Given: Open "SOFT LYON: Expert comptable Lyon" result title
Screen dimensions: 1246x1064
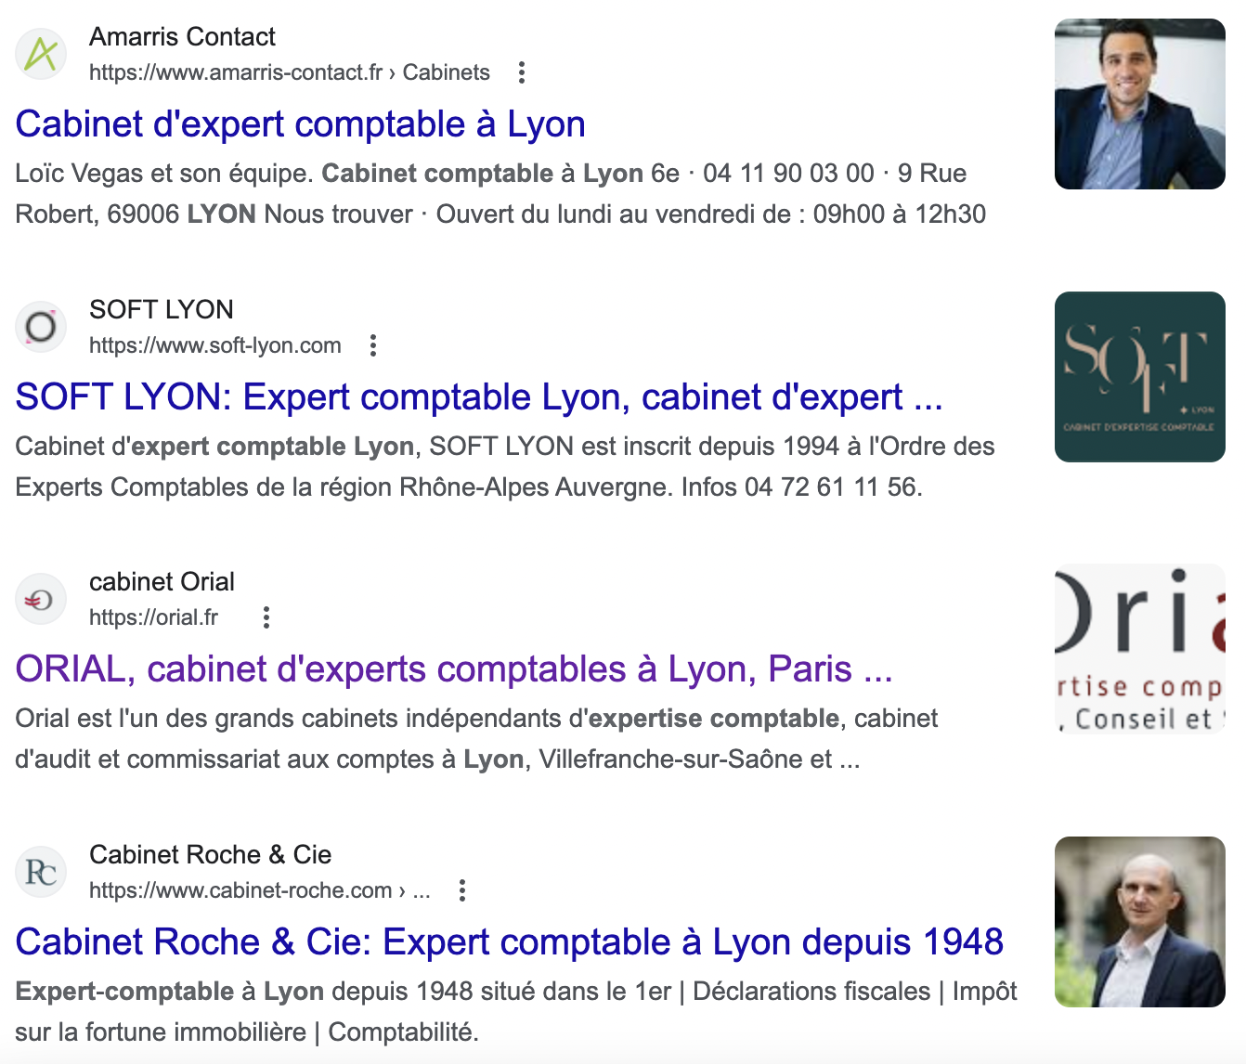Looking at the screenshot, I should pyautogui.click(x=479, y=396).
